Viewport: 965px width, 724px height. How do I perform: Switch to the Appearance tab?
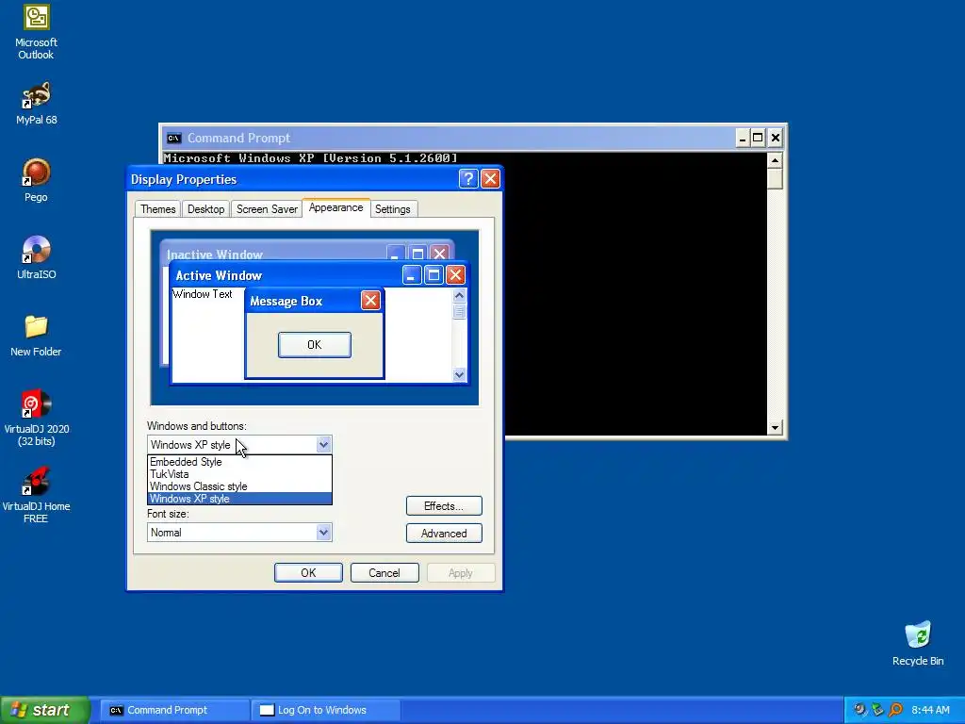336,208
